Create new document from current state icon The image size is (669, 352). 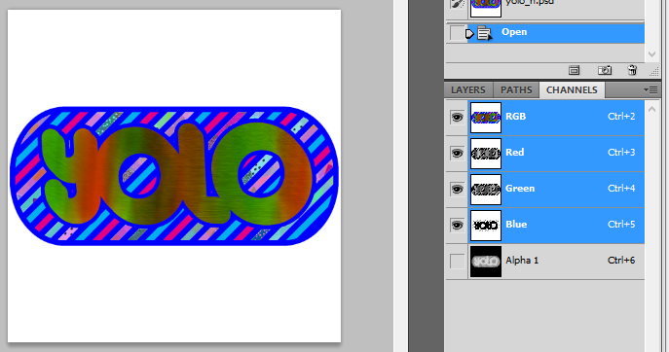pyautogui.click(x=575, y=70)
